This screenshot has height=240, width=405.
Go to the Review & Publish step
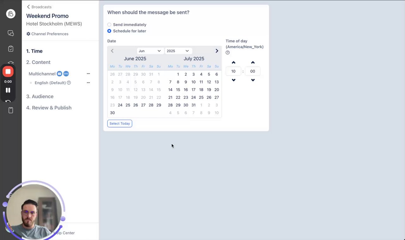tap(49, 108)
